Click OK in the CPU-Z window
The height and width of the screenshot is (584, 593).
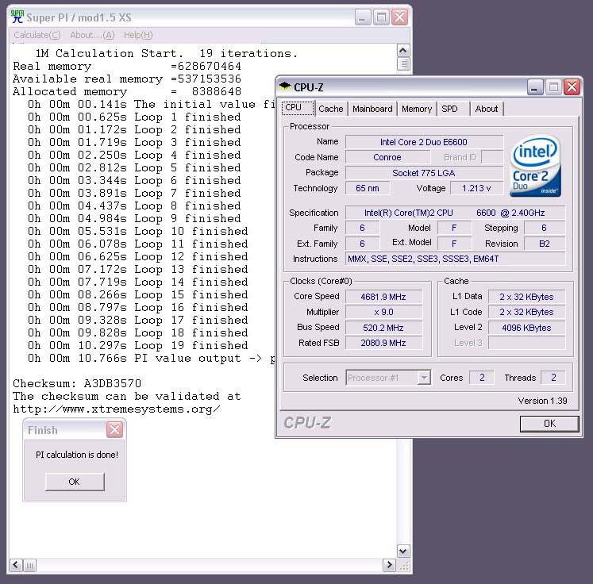[x=549, y=424]
